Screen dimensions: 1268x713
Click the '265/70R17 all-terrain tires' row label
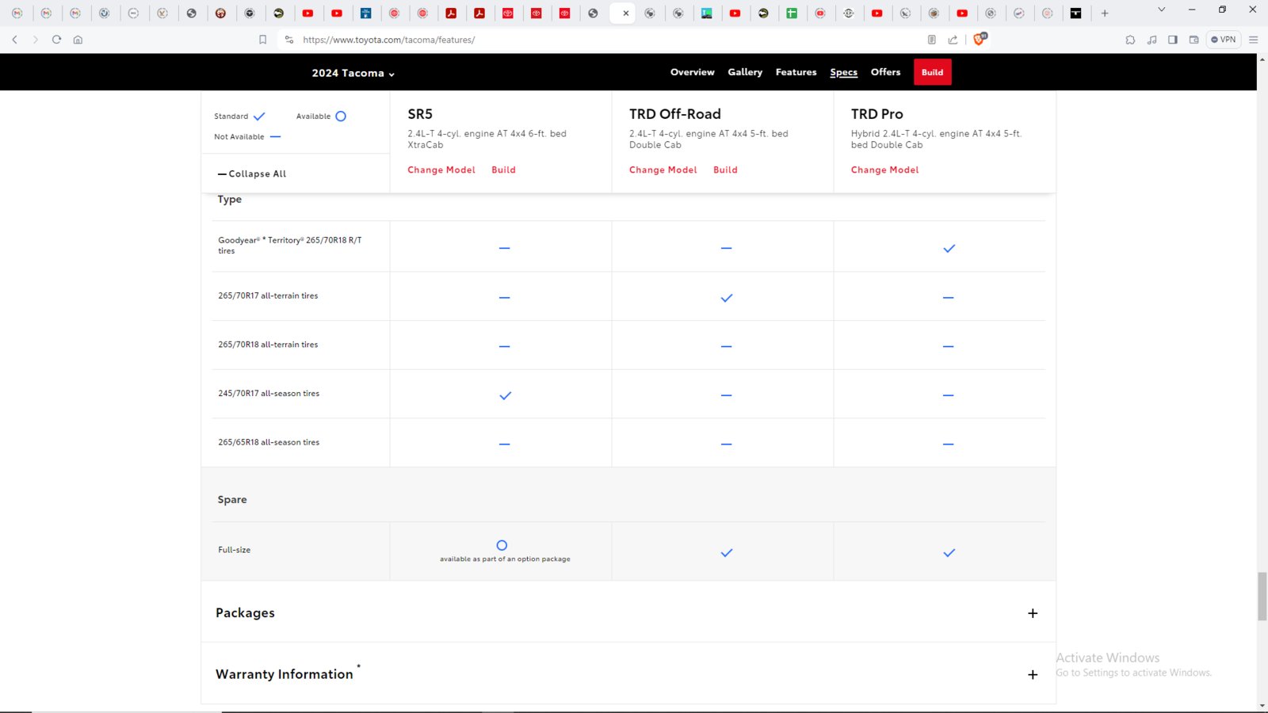[x=268, y=295]
